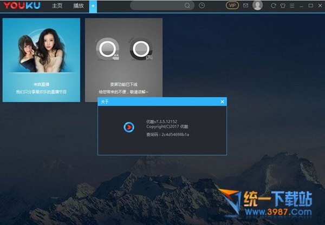Screen dimensions: 325x225
Task: Switch to the 播放 playback tab
Action: pyautogui.click(x=79, y=5)
